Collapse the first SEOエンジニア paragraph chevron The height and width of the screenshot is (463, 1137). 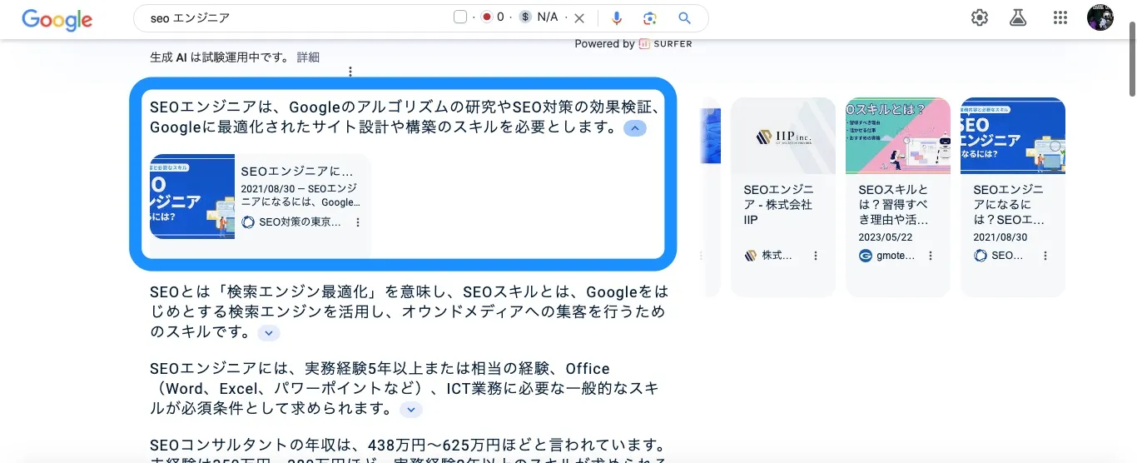pos(634,128)
